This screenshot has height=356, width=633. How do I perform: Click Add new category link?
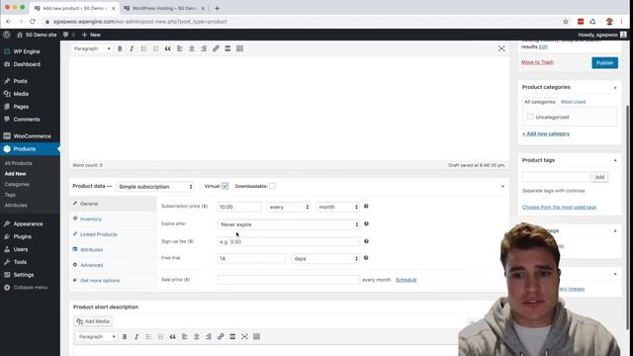(546, 133)
